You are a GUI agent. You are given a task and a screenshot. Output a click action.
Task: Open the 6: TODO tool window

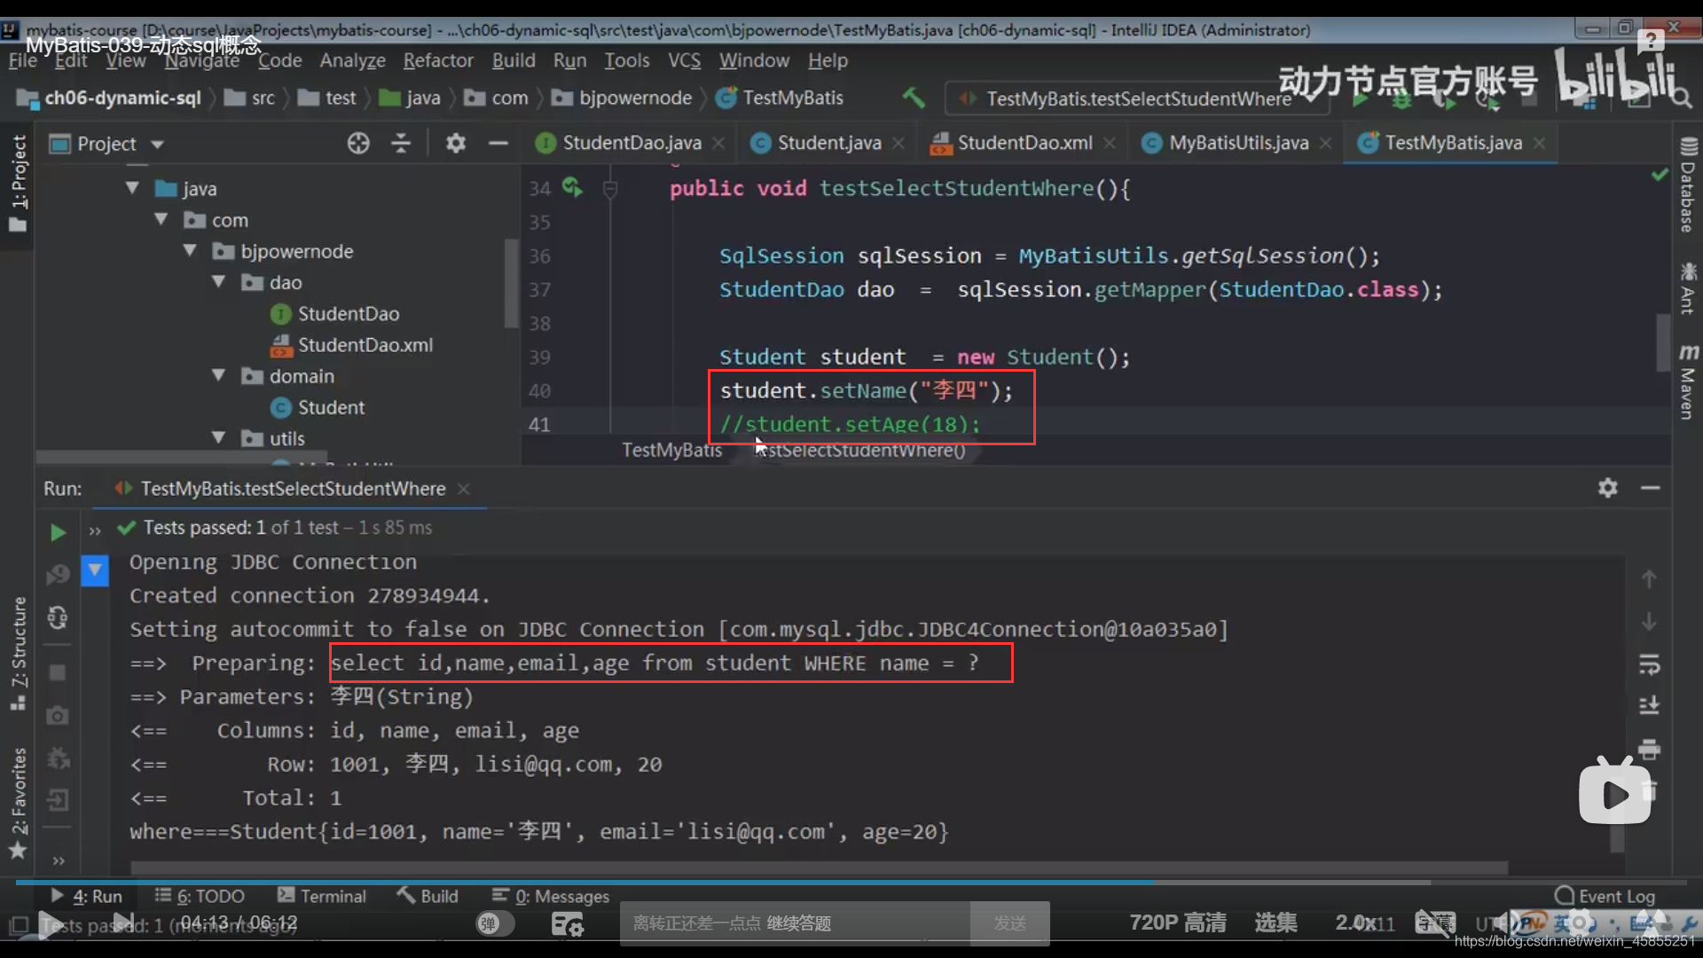(200, 896)
